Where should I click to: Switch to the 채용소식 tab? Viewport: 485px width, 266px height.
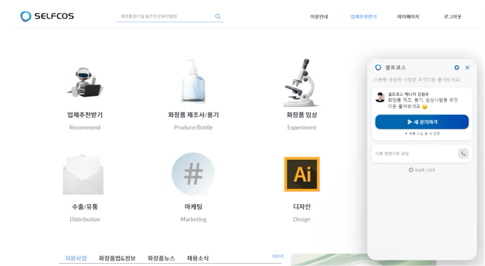pyautogui.click(x=197, y=258)
